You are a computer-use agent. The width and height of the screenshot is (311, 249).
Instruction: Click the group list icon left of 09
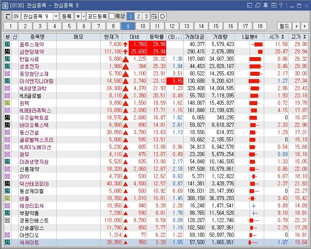(8, 16)
